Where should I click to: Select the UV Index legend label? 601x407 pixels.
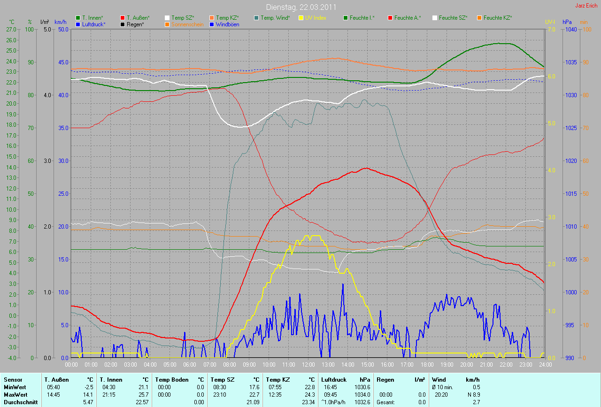316,18
